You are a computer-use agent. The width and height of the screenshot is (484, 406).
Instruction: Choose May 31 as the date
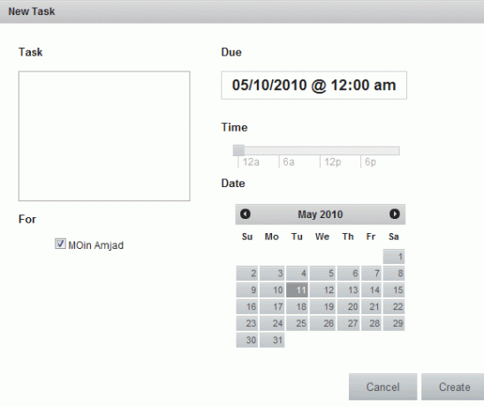point(272,340)
